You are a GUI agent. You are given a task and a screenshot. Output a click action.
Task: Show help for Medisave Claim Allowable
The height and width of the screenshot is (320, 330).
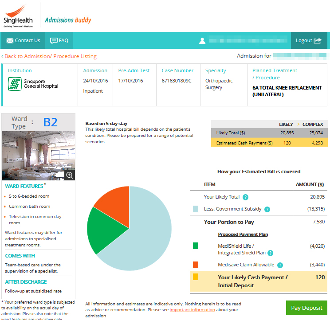(x=280, y=265)
